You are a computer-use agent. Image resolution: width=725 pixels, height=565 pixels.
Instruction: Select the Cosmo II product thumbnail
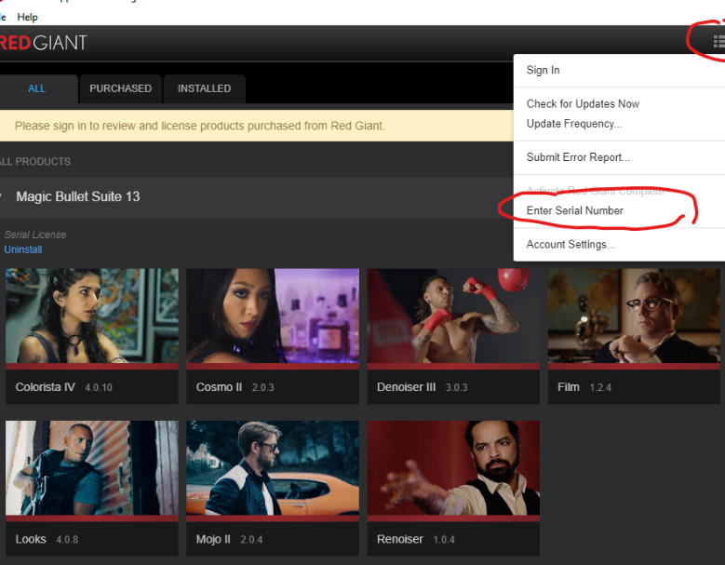point(272,318)
